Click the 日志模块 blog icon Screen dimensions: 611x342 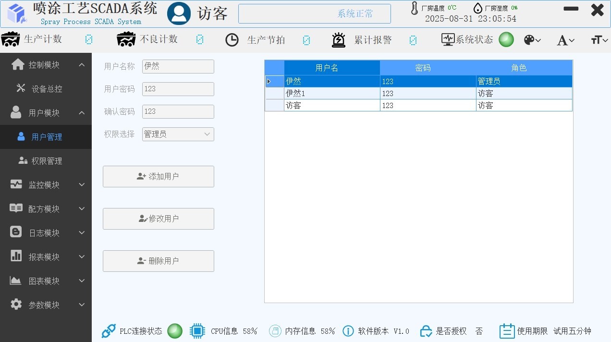tap(16, 232)
